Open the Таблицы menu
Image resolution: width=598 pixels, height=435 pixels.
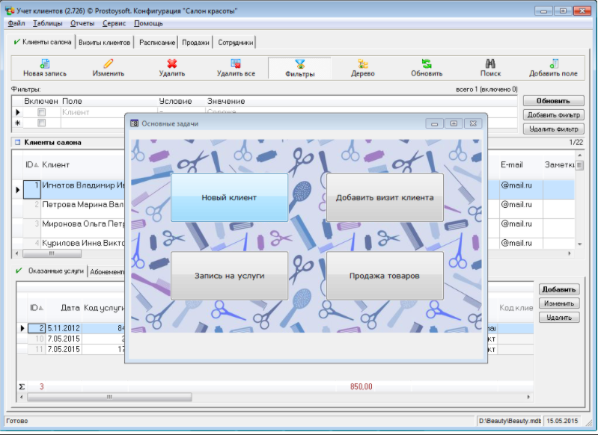click(x=47, y=23)
